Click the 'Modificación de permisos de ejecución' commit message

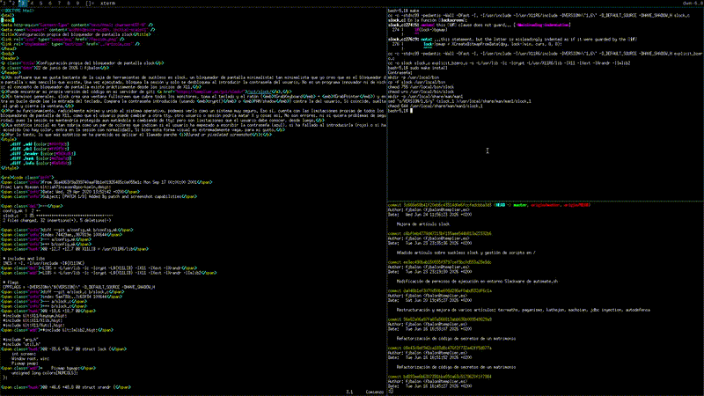coord(477,282)
